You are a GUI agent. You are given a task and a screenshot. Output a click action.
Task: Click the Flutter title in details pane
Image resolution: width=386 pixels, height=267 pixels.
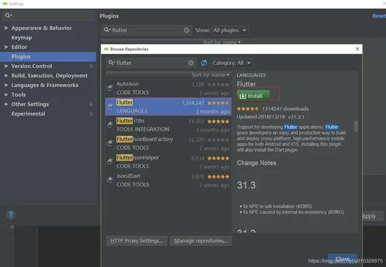click(246, 84)
